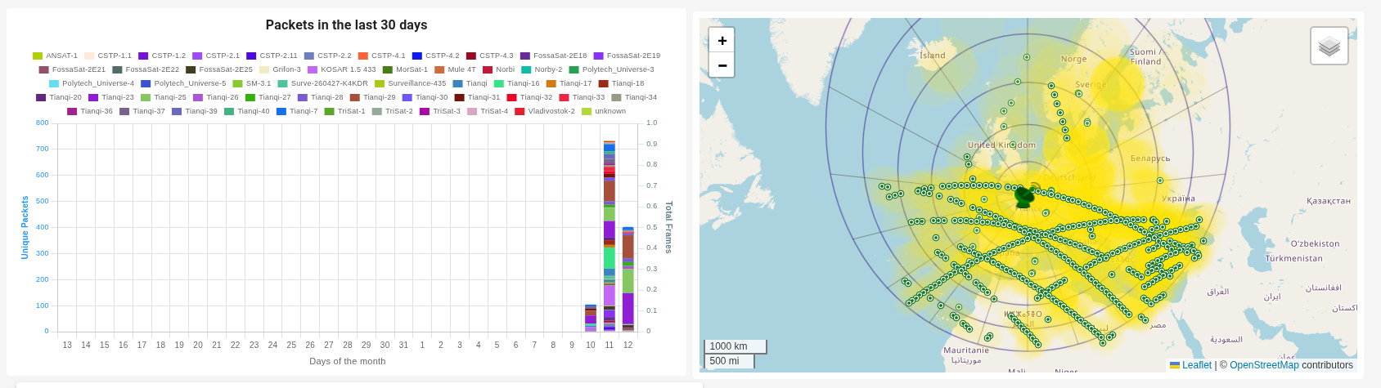Click Tianqi-31 legend label

484,97
